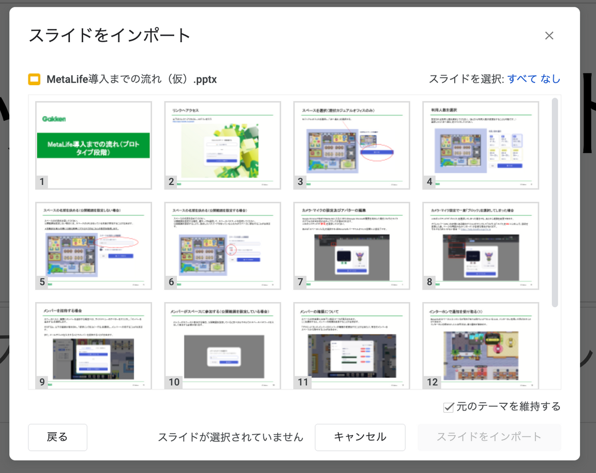Click the yellow Slides file icon

[34, 80]
